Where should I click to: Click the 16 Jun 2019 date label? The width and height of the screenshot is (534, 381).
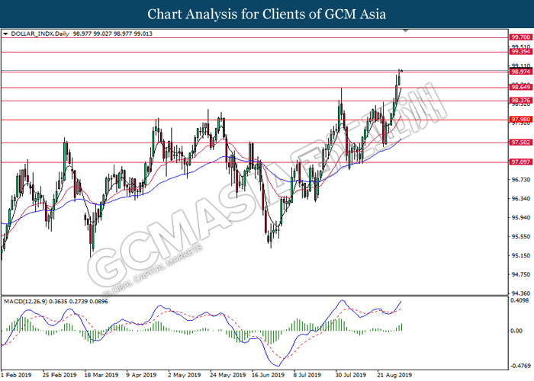point(268,375)
